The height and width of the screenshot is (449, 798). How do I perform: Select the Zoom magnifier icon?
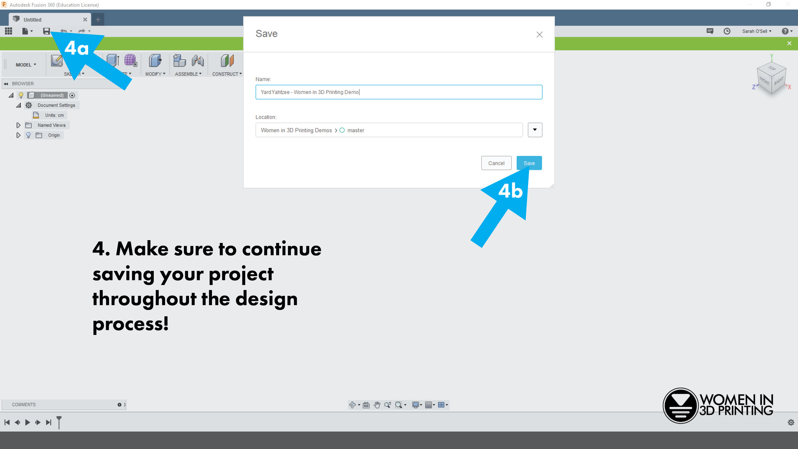[x=388, y=405]
